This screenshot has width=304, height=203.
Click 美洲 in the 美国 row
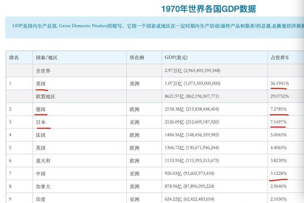(134, 84)
